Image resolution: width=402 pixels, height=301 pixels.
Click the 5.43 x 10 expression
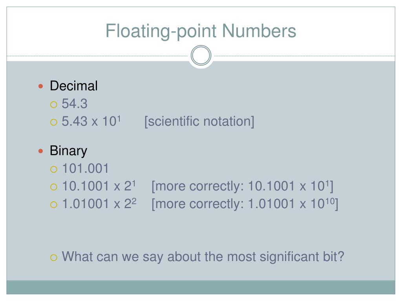(x=91, y=121)
